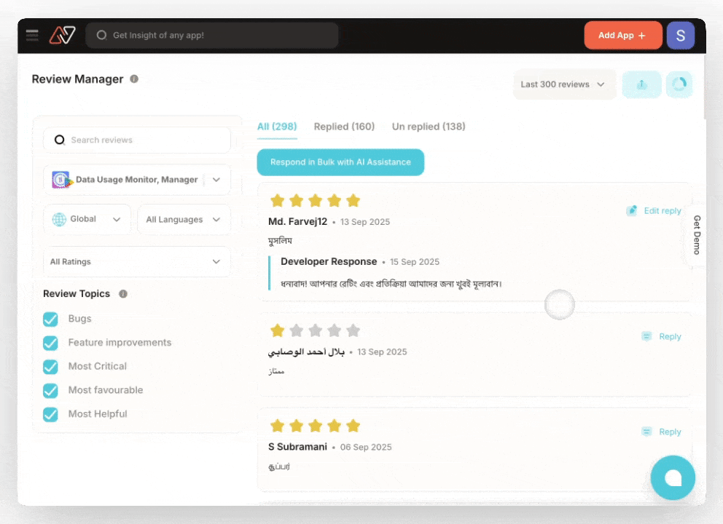Viewport: 723px width, 524px height.
Task: Click the refresh reviews icon at top right
Action: (x=679, y=84)
